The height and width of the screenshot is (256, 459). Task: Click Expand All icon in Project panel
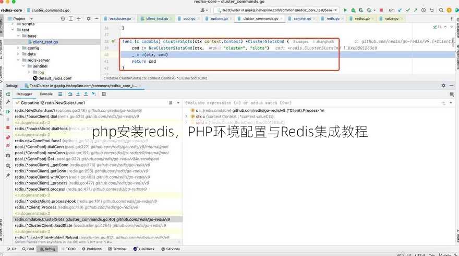tap(71, 18)
